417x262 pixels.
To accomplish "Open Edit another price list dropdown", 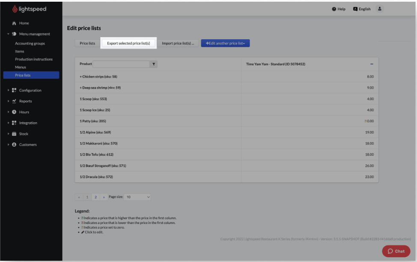I will click(225, 43).
